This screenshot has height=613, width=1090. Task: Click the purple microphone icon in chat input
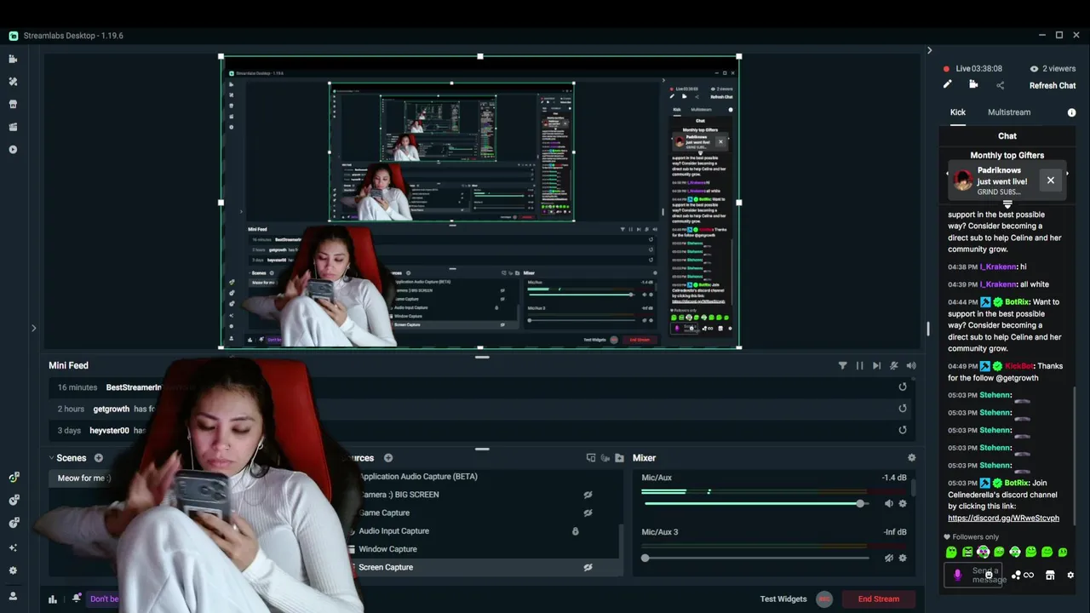(957, 576)
